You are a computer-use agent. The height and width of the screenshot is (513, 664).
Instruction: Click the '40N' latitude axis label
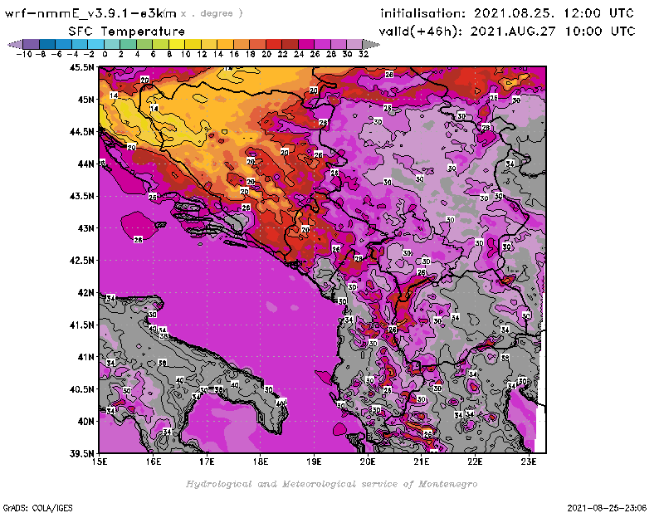pyautogui.click(x=85, y=422)
